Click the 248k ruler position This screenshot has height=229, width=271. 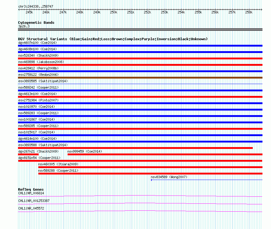[80, 12]
